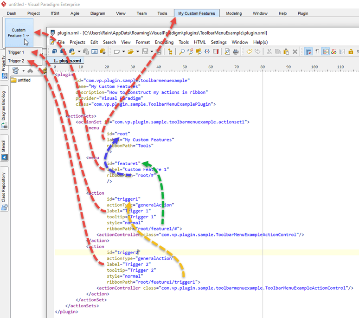Click the grey redo arrow icon
This screenshot has width=359, height=318.
click(257, 51)
